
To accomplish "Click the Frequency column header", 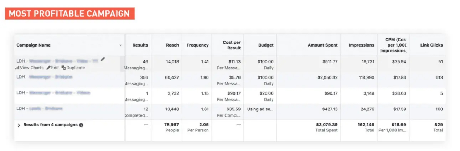I will click(x=197, y=45).
